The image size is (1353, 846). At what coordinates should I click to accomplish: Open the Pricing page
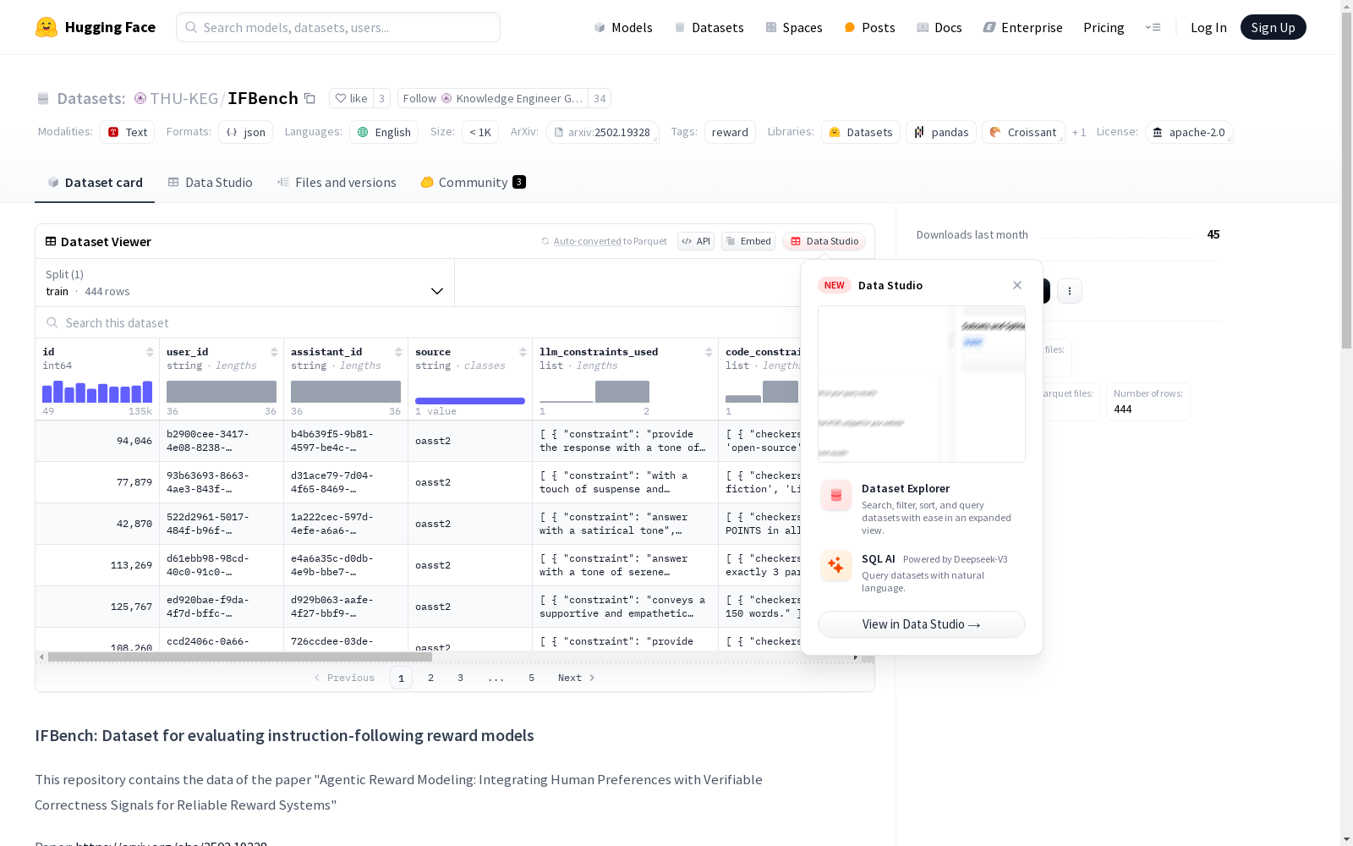1104,27
